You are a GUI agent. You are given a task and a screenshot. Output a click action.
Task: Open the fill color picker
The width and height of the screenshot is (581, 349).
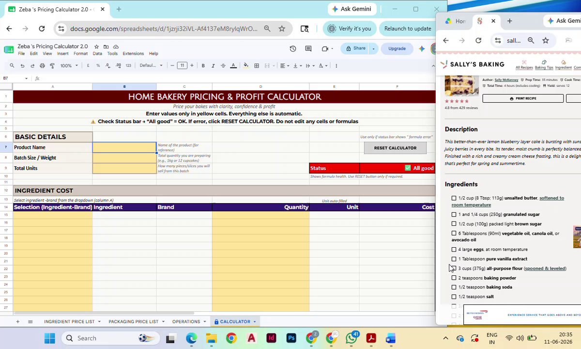(x=246, y=65)
